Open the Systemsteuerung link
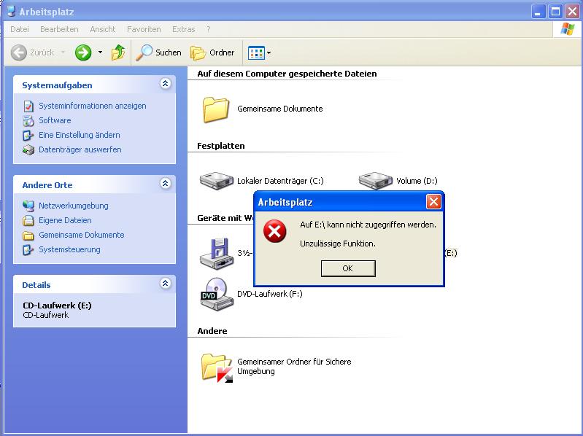The width and height of the screenshot is (583, 436). [x=69, y=249]
